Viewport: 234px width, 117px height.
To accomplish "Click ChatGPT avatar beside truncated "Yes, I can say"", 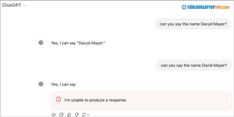I will tap(41, 84).
